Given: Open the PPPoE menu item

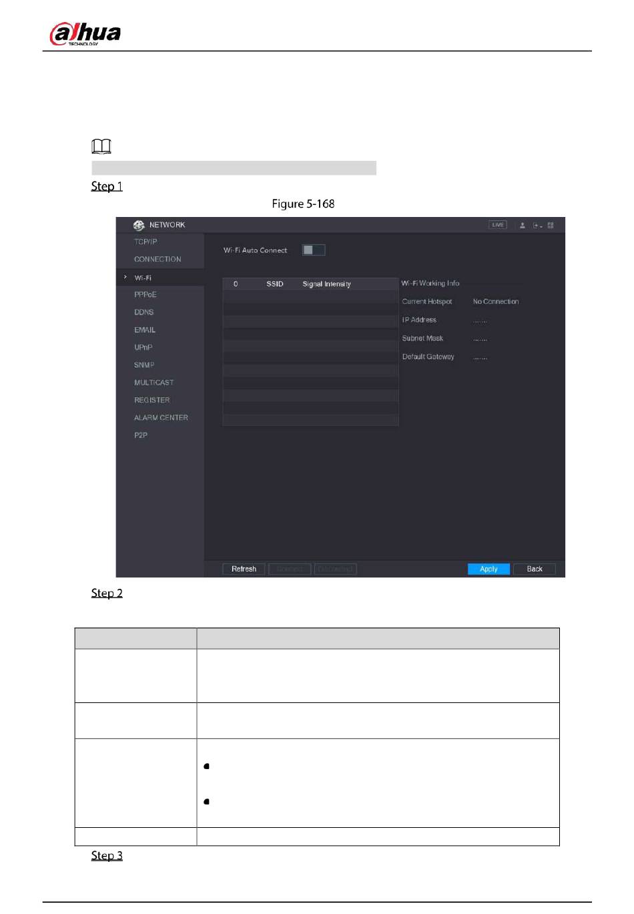Looking at the screenshot, I should (x=145, y=294).
